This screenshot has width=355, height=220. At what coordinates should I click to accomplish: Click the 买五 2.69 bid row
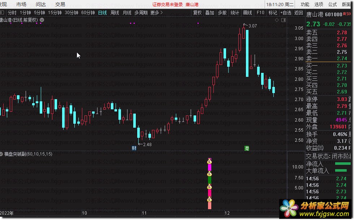tap(328, 92)
